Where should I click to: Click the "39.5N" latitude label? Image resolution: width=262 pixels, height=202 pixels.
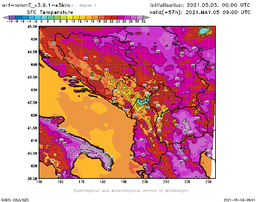(x=32, y=179)
